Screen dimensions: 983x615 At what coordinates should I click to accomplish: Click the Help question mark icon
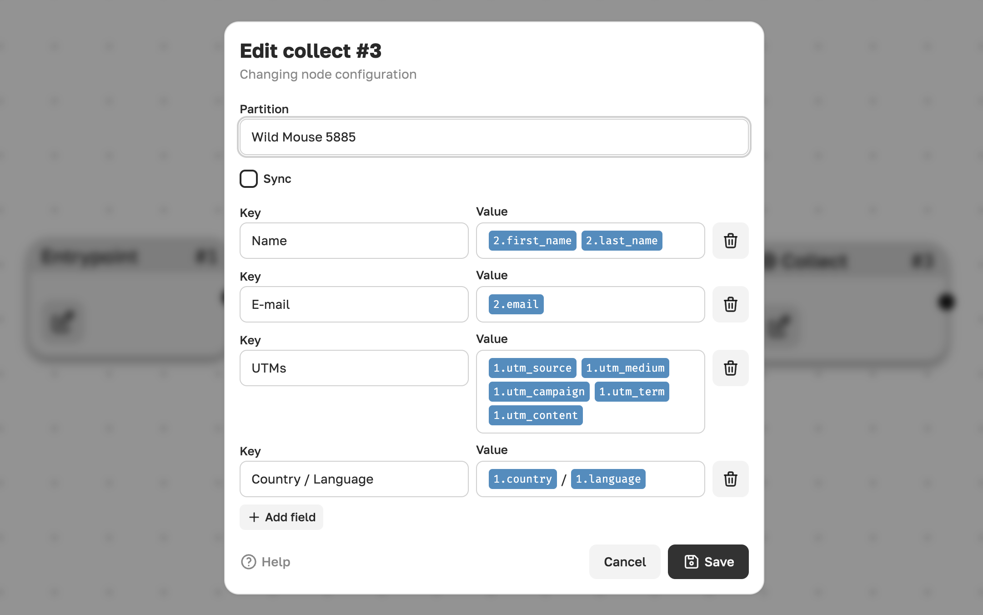click(248, 562)
